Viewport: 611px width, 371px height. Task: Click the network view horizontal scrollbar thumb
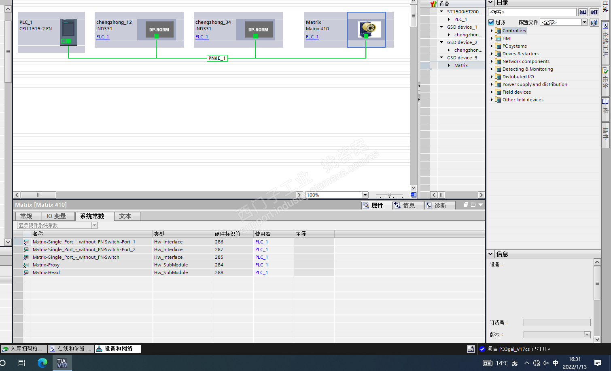coord(38,195)
